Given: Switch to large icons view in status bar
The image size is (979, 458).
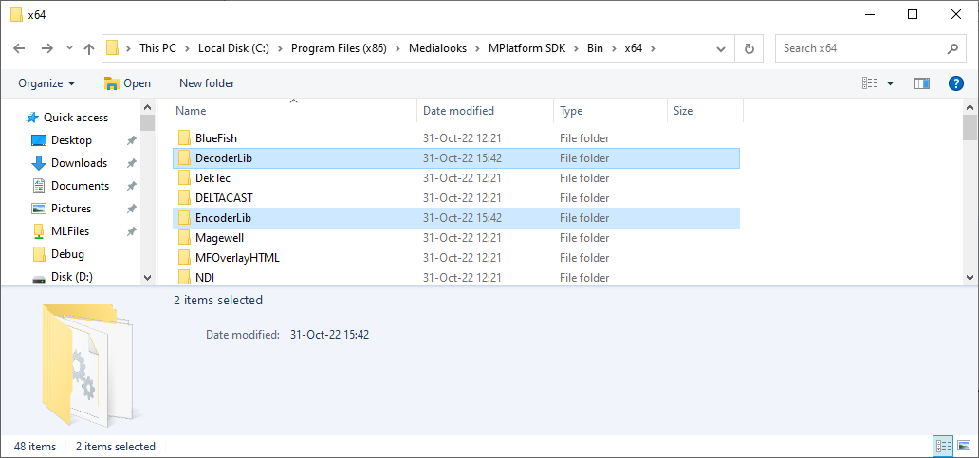Looking at the screenshot, I should pos(963,446).
